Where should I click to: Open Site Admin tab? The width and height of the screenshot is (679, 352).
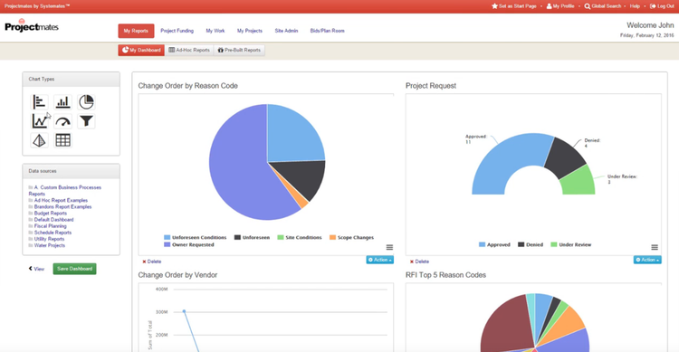click(x=286, y=31)
